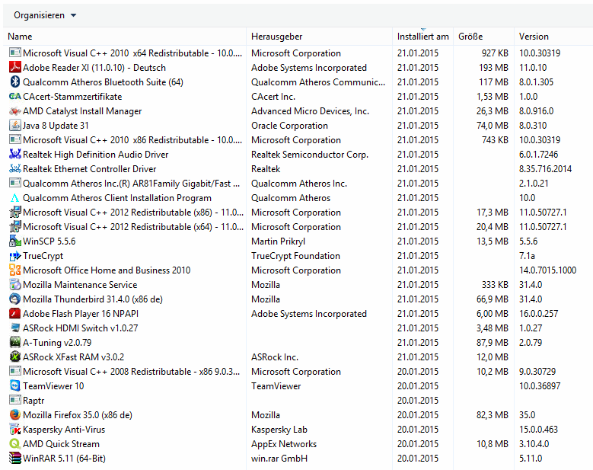Click publisher 'Martin Prikryl'
The width and height of the screenshot is (593, 470).
coord(278,241)
